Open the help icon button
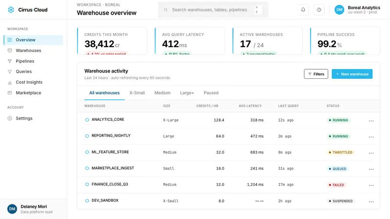Screen dimensions: 390x219 [319, 10]
